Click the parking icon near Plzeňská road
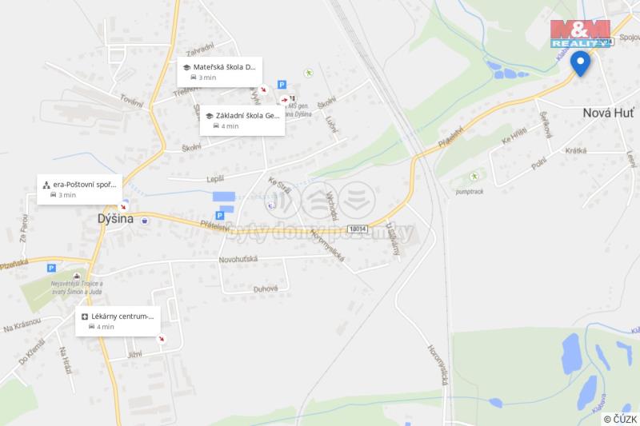 pyautogui.click(x=51, y=268)
